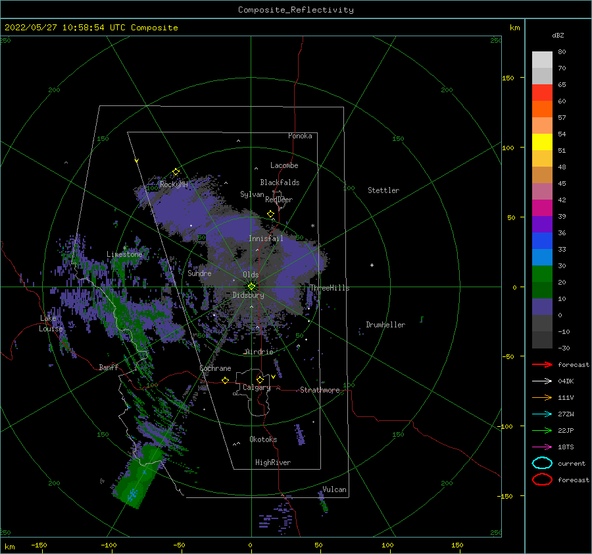Click the yellow diamond marker below Cochrane
Screen dimensions: 592x554
click(226, 381)
